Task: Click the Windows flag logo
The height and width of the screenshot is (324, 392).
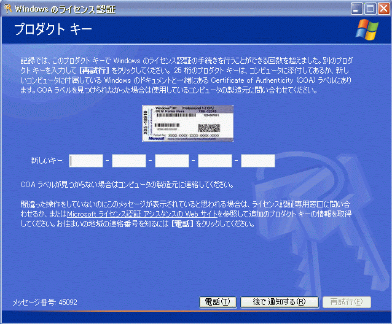Action: [367, 29]
